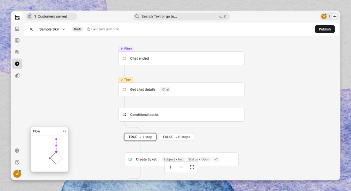
Task: Collapse the Flow minimap panel
Action: pos(64,131)
